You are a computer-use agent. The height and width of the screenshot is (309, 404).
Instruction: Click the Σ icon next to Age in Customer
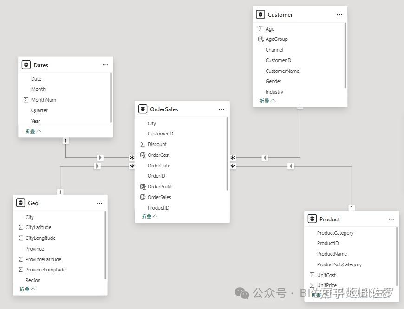coord(261,28)
